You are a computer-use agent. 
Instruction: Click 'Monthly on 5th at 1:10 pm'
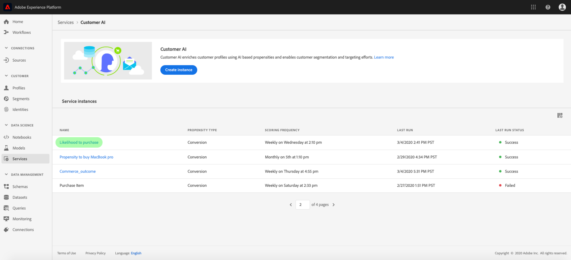[x=287, y=157]
